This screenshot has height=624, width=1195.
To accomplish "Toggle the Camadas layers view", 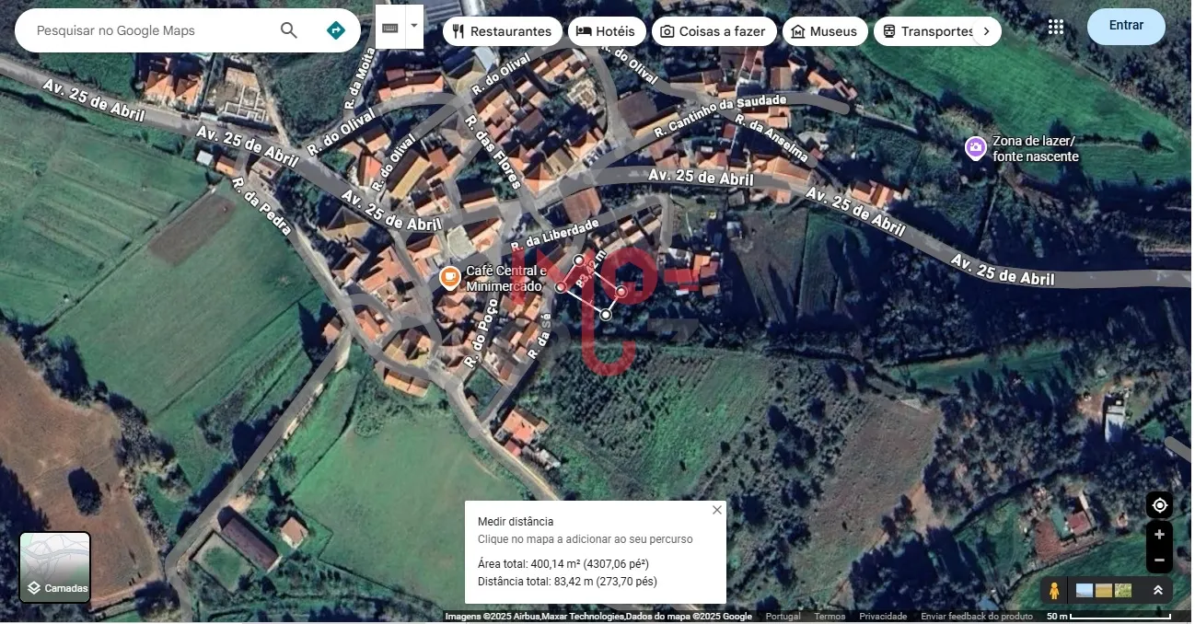I will (x=55, y=567).
